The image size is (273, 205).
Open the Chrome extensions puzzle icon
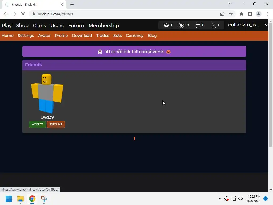pos(242,14)
